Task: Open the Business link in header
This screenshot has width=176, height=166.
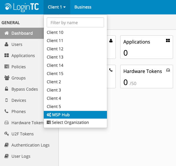Action: (x=83, y=7)
